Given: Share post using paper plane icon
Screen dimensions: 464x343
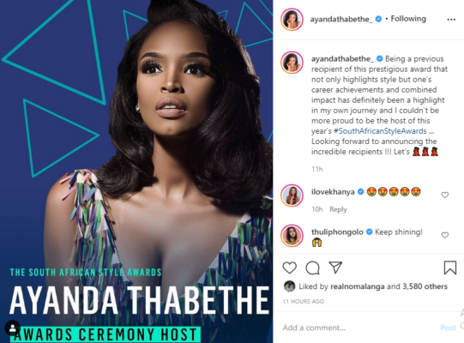Looking at the screenshot, I should pos(335,268).
